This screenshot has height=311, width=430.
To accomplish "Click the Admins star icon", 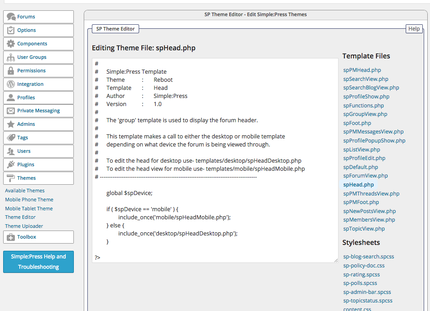I will coord(11,124).
